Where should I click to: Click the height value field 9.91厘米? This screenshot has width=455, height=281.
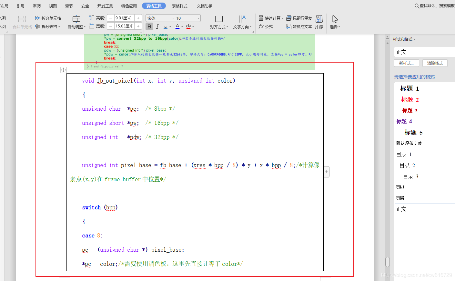click(x=124, y=18)
